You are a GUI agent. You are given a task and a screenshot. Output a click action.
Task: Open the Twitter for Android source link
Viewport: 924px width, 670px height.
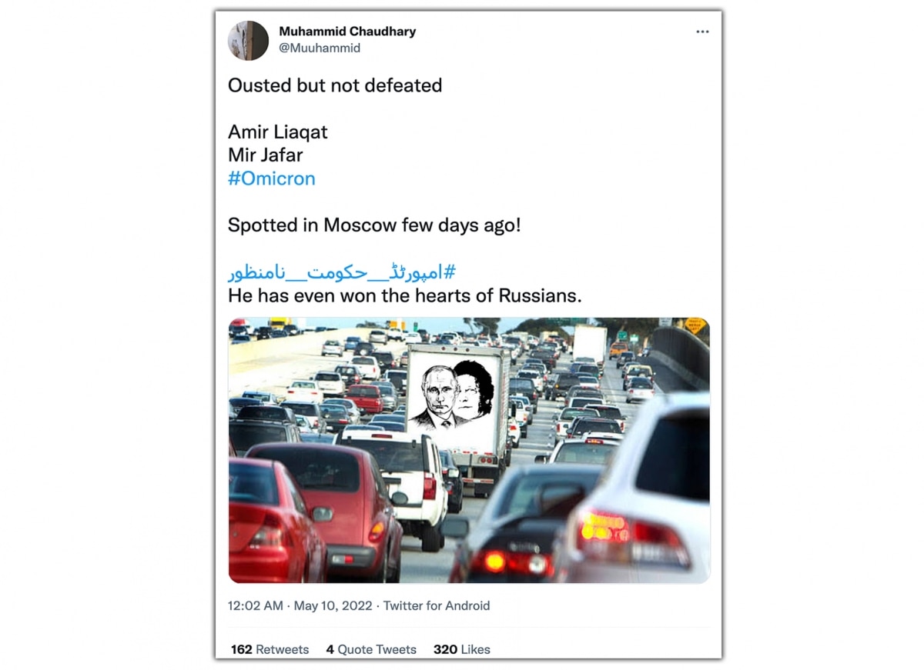click(437, 605)
